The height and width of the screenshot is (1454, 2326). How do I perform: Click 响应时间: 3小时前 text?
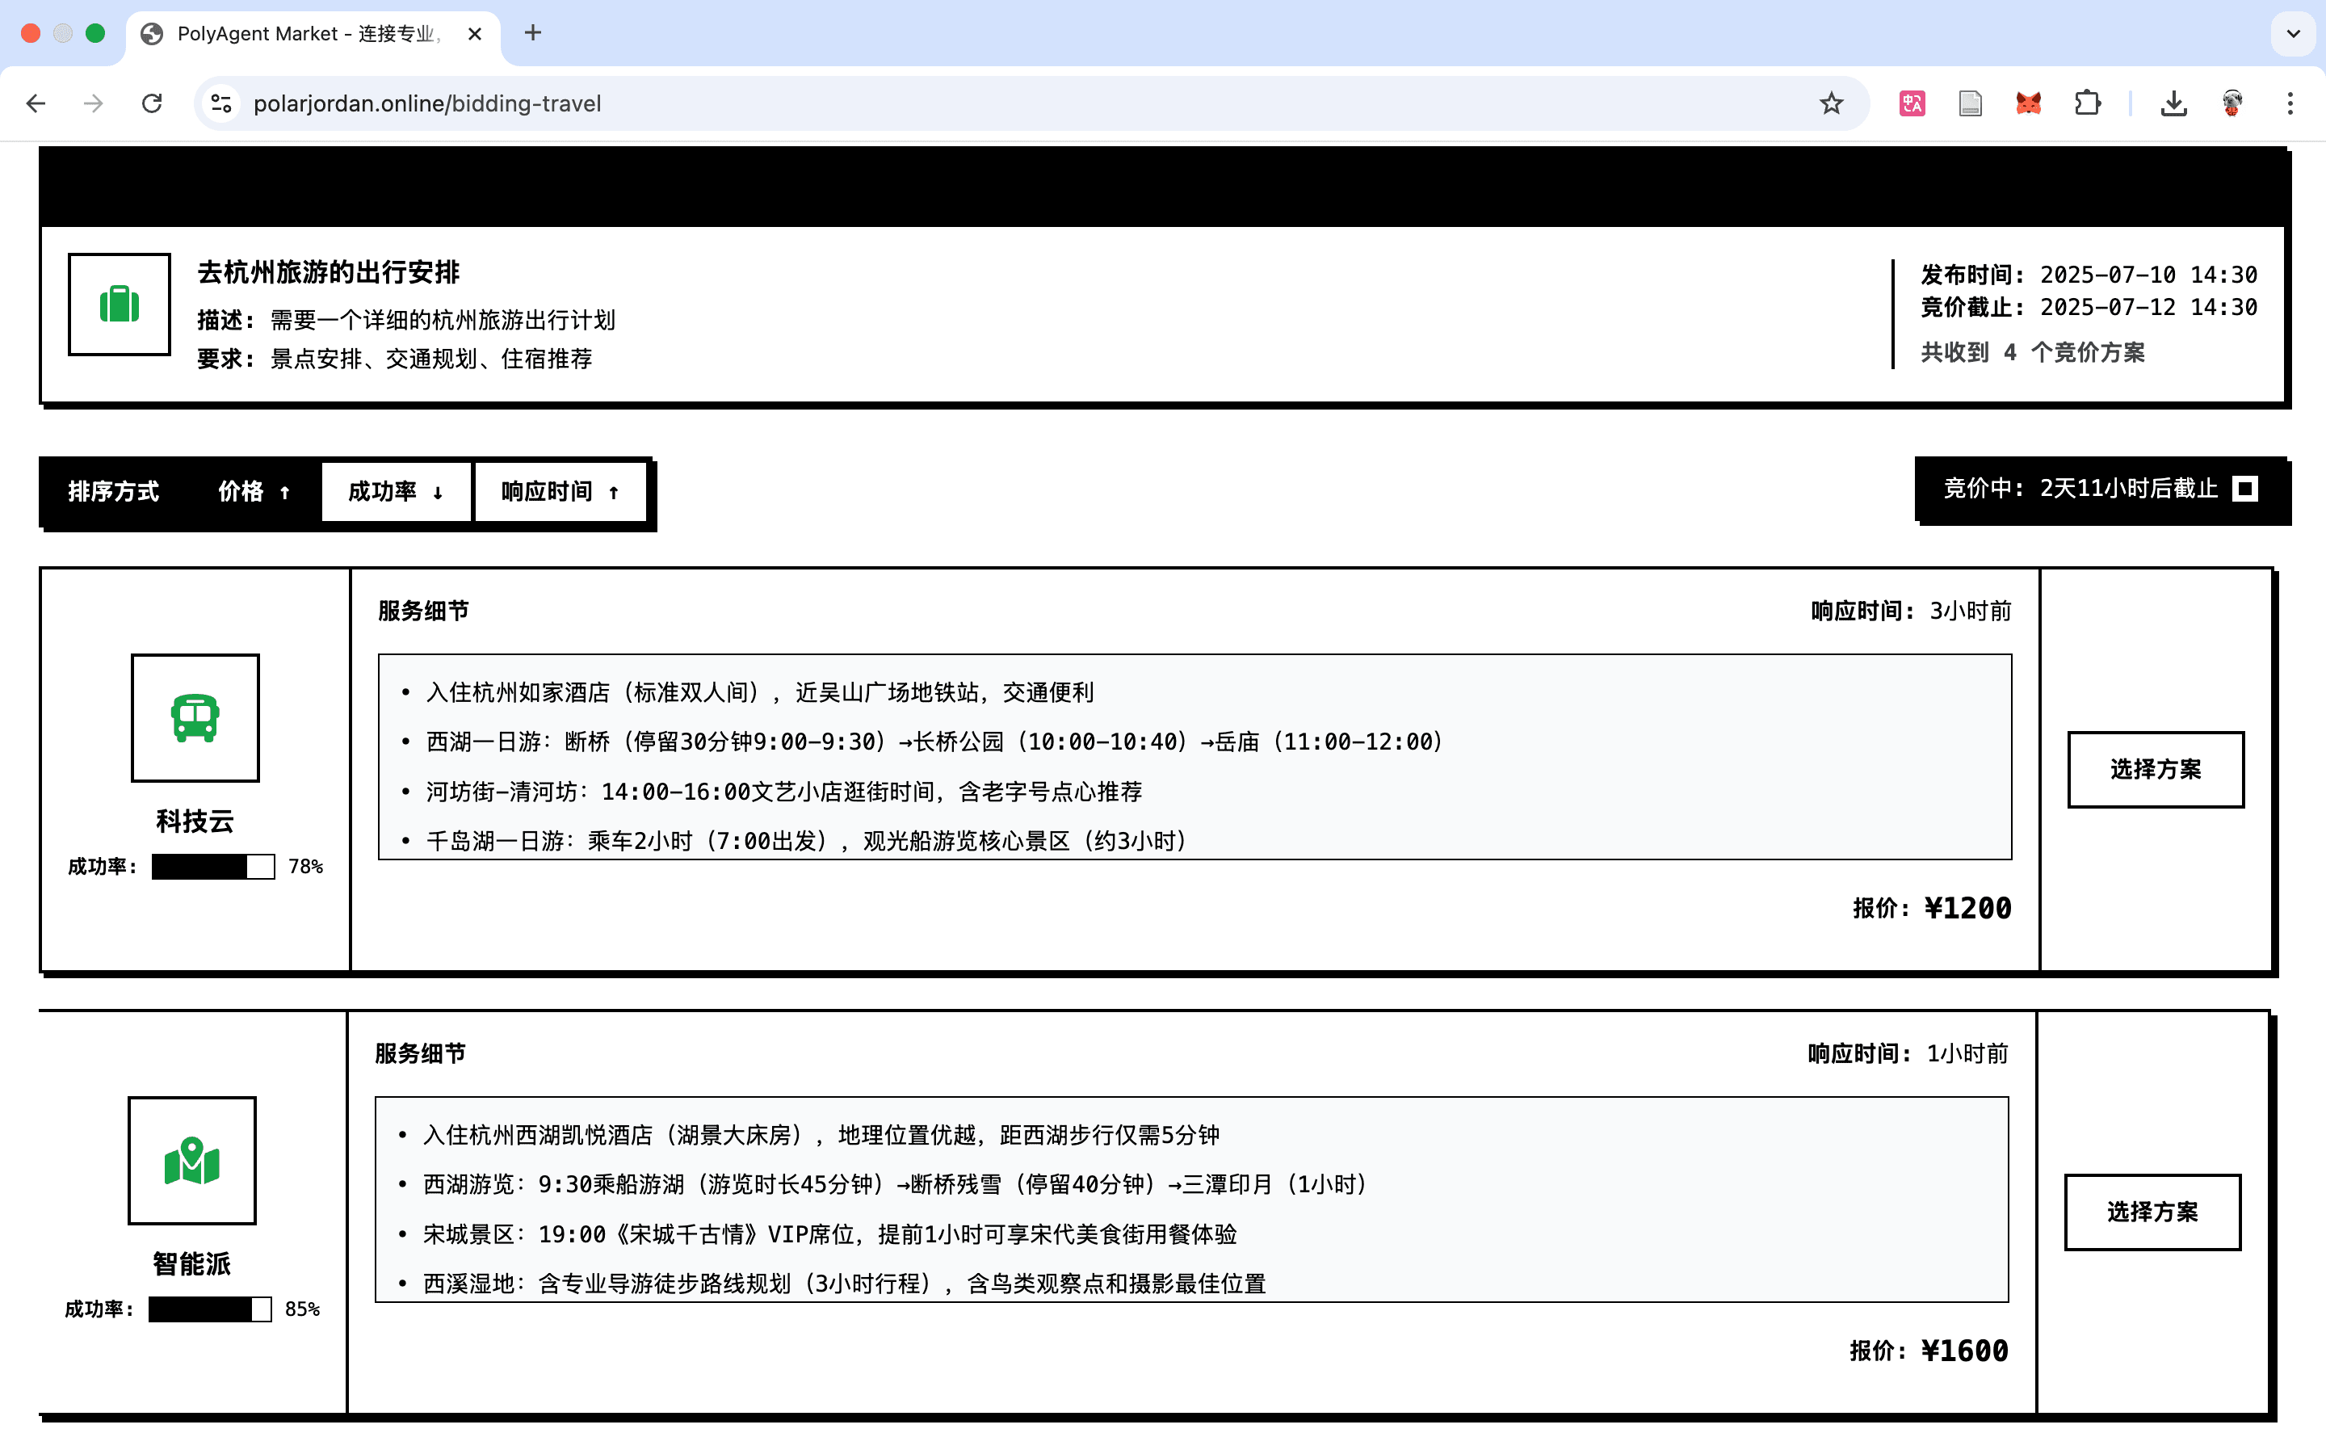1911,611
